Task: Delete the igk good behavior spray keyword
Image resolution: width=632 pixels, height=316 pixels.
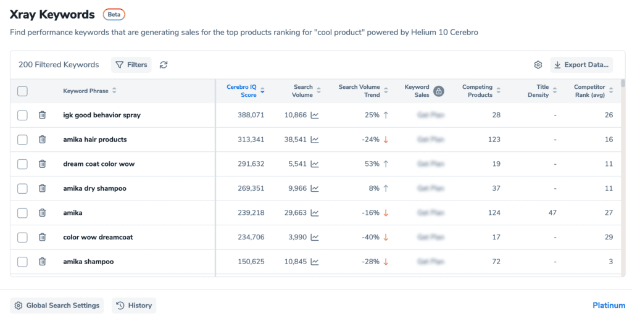Action: [42, 115]
